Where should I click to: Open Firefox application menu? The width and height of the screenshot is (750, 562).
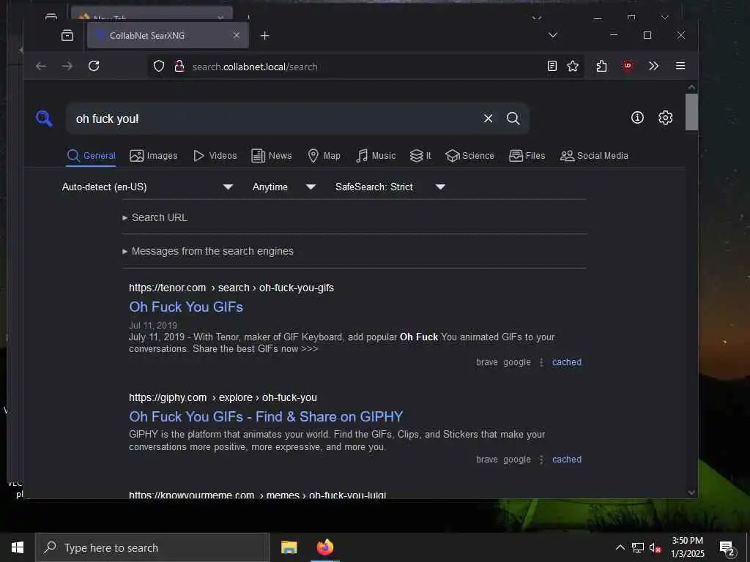click(x=680, y=66)
